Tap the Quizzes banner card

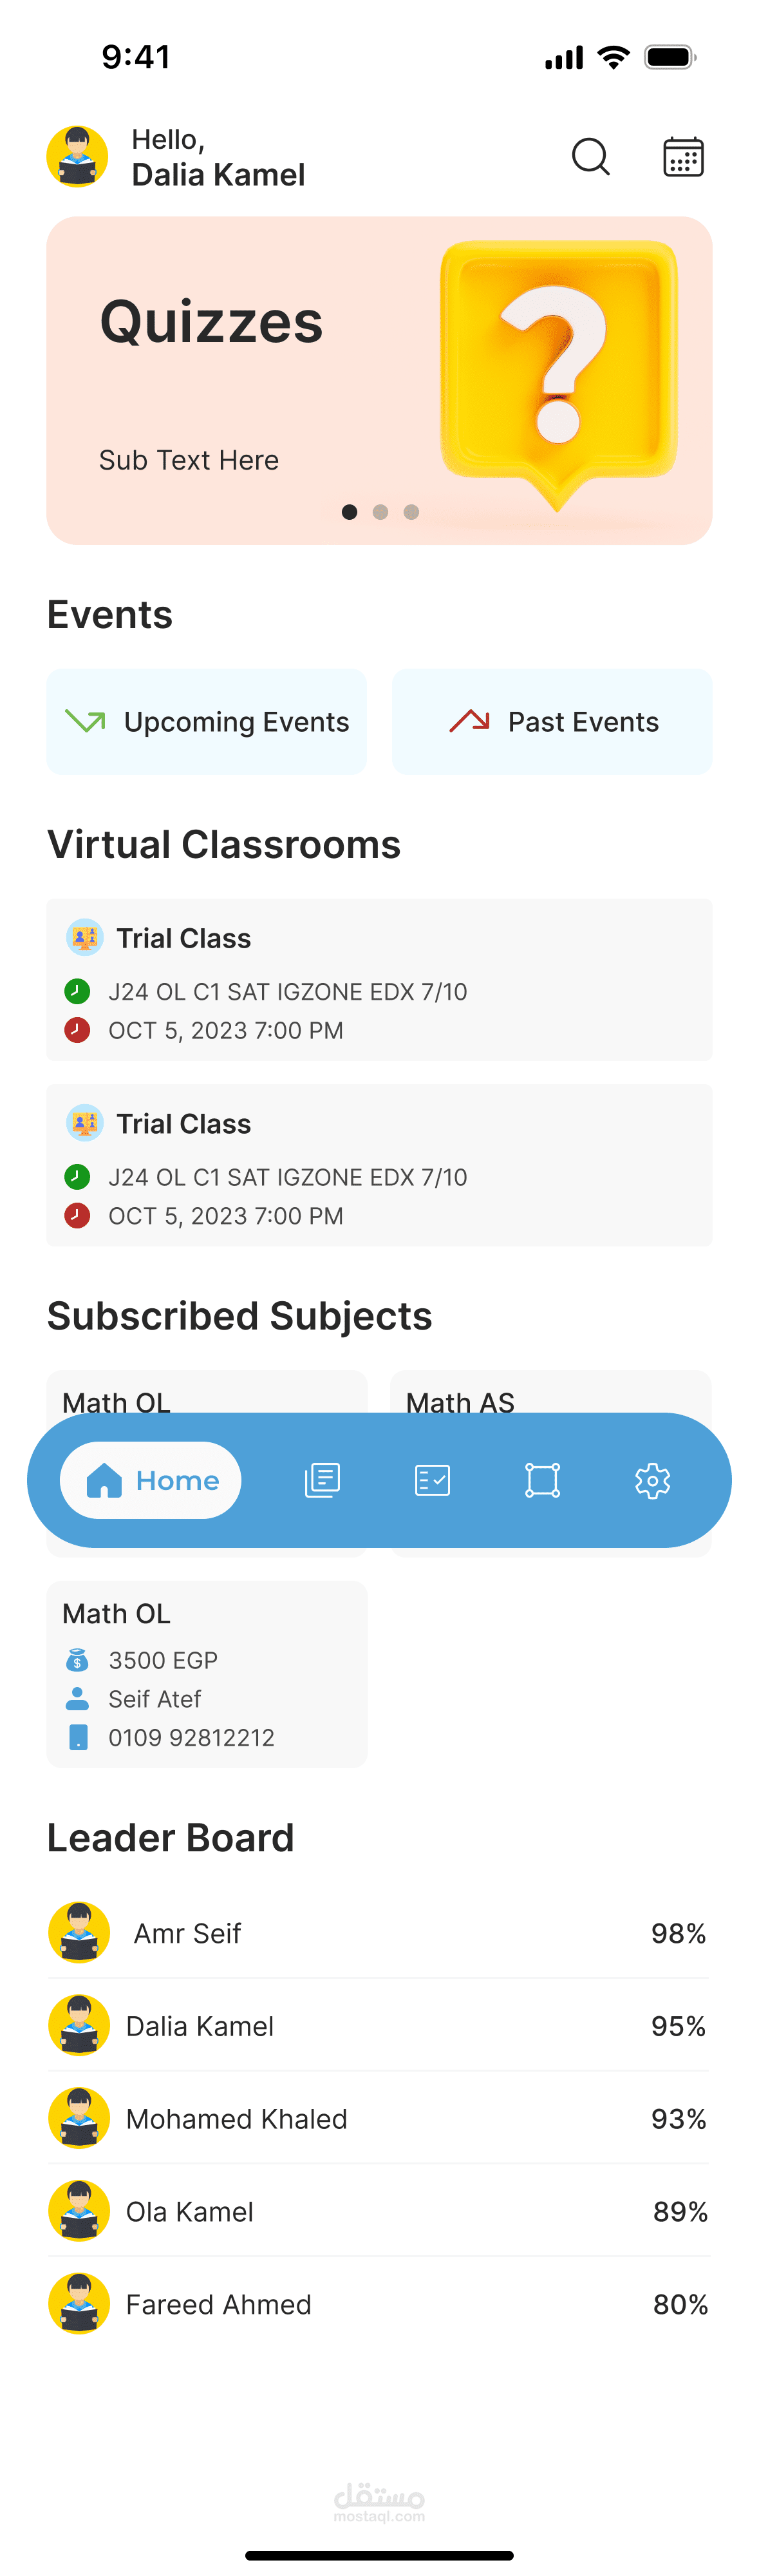(x=379, y=381)
